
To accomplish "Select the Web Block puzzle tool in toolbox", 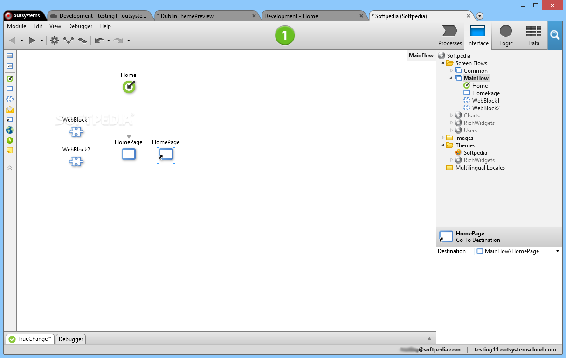I will tap(10, 99).
